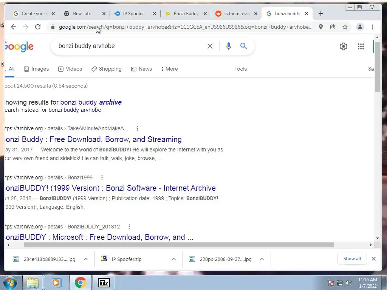Search instead for bonzi buddy arvhobe
The height and width of the screenshot is (290, 387).
point(75,110)
